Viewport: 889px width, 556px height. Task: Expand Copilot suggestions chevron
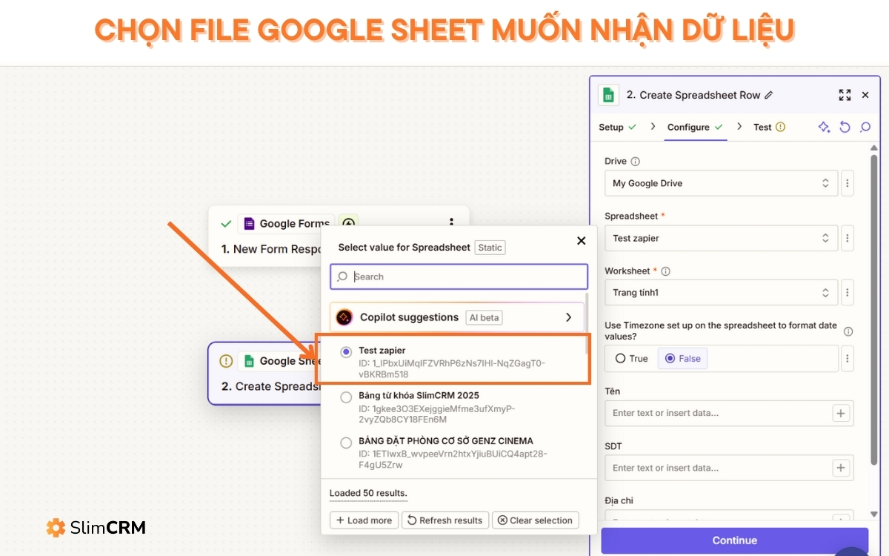pyautogui.click(x=568, y=317)
